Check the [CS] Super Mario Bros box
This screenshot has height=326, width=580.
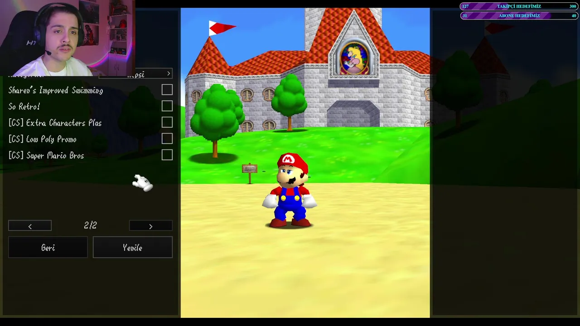[x=167, y=155]
